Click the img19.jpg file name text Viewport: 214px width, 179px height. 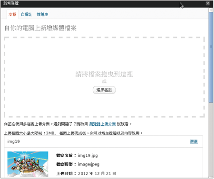point(88,155)
